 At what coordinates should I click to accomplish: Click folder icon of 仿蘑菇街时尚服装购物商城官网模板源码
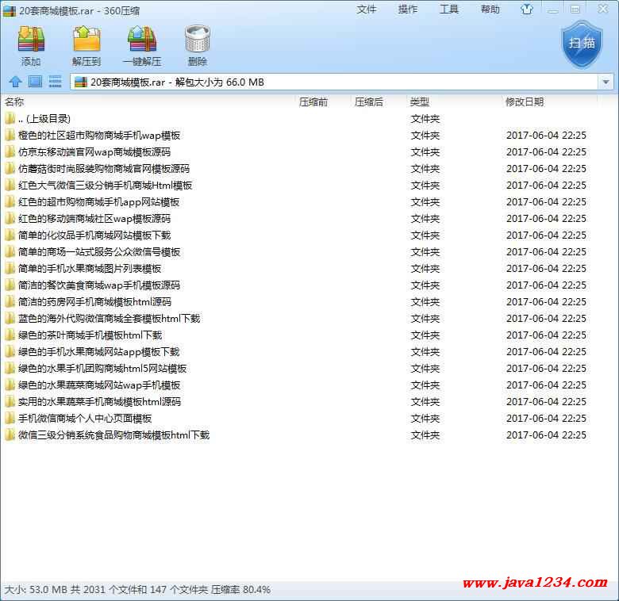pyautogui.click(x=10, y=169)
